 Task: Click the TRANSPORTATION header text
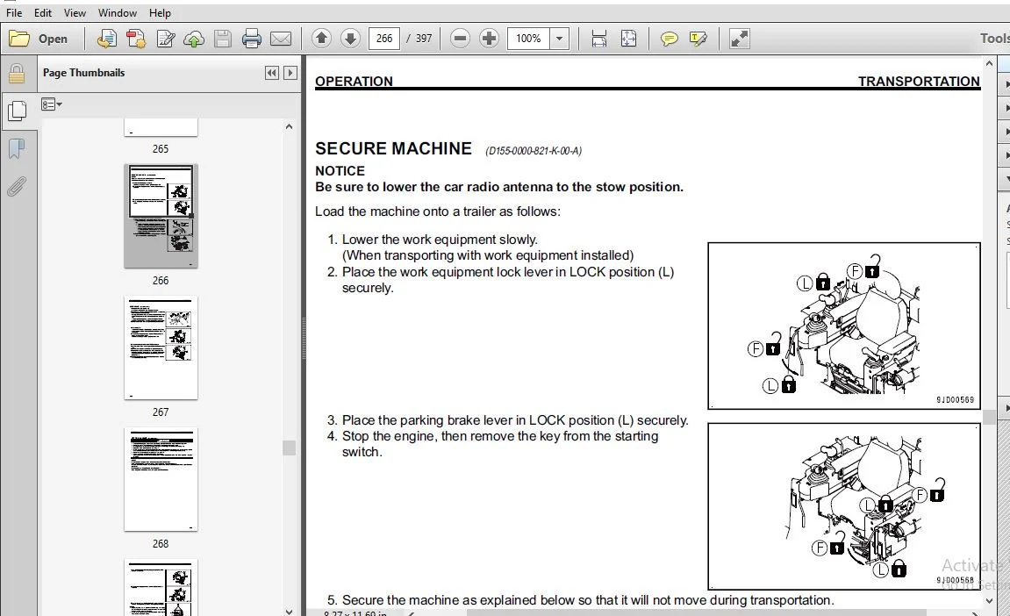(919, 82)
